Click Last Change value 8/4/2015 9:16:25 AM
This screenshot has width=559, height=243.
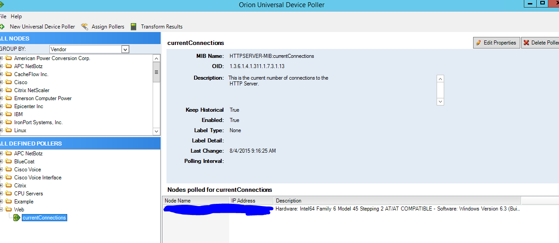[x=253, y=151]
